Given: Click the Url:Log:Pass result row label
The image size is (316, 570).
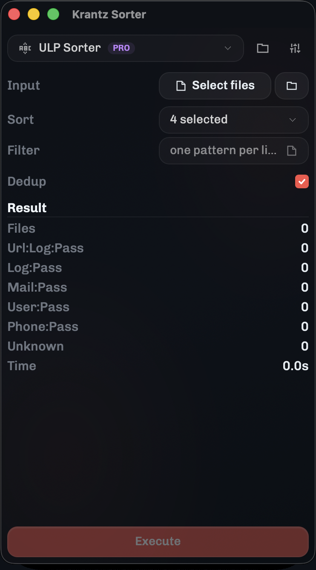Looking at the screenshot, I should (46, 248).
